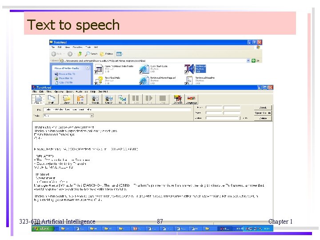
Task: Click the Language flags toolbar icon
Action: [192, 100]
